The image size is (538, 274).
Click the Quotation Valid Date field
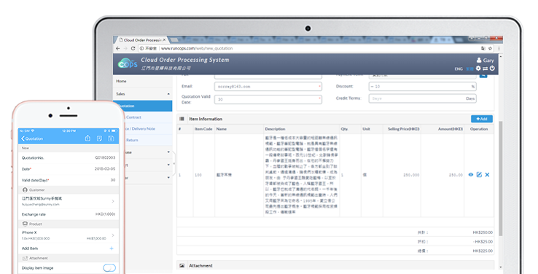point(268,99)
